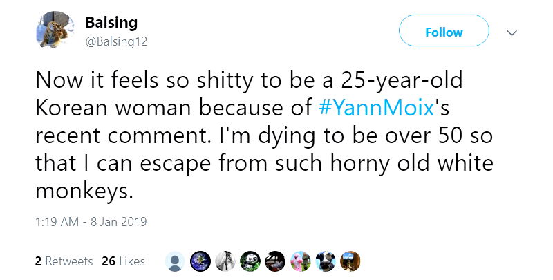Viewport: 553px width, 280px height.
Task: Open the brown-toned last liker avatar
Action: coord(349,261)
